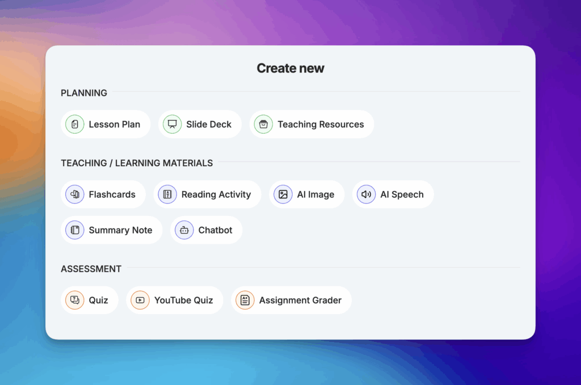Click the Assignment Grader graded paper icon

245,300
